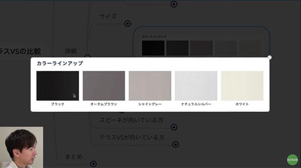301x168 pixels.
Task: Expand the topmost branch node circle
Action: click(x=174, y=4)
